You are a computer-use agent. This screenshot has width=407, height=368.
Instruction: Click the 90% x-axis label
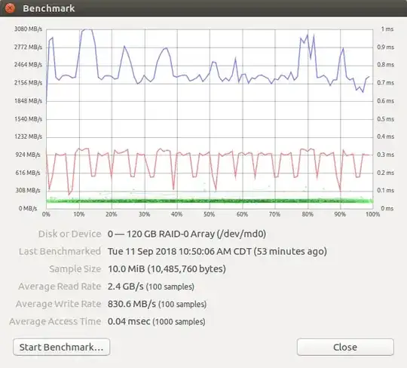[340, 214]
